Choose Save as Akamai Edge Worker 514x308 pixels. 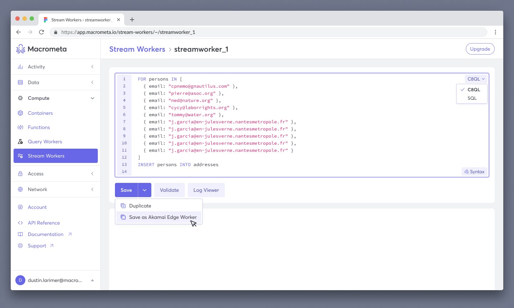(x=159, y=217)
